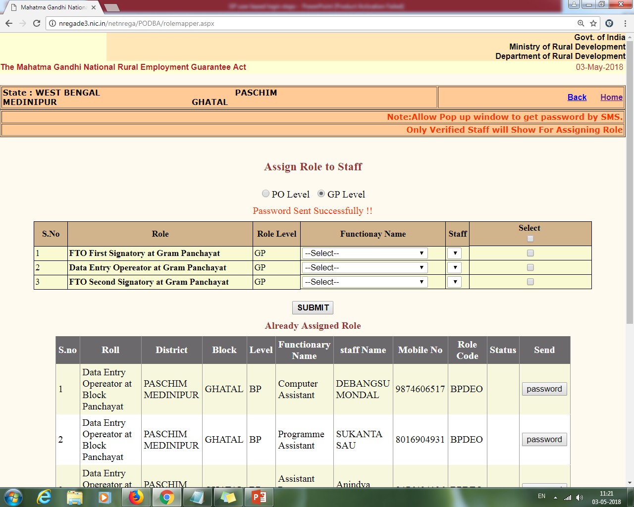Switch to the Mahatma Gandhi National browser tab
The image size is (634, 507).
(x=53, y=7)
